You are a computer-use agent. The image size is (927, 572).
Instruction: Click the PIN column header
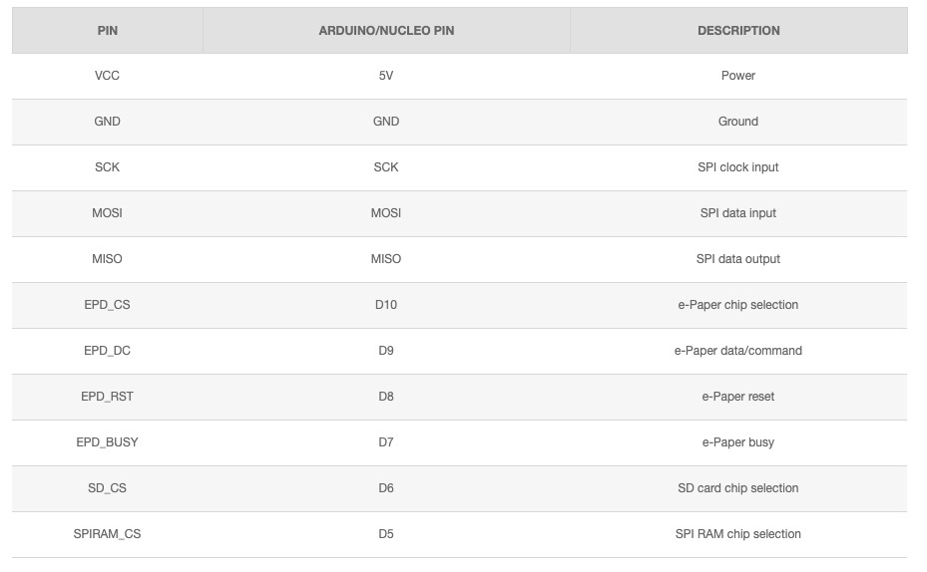108,31
